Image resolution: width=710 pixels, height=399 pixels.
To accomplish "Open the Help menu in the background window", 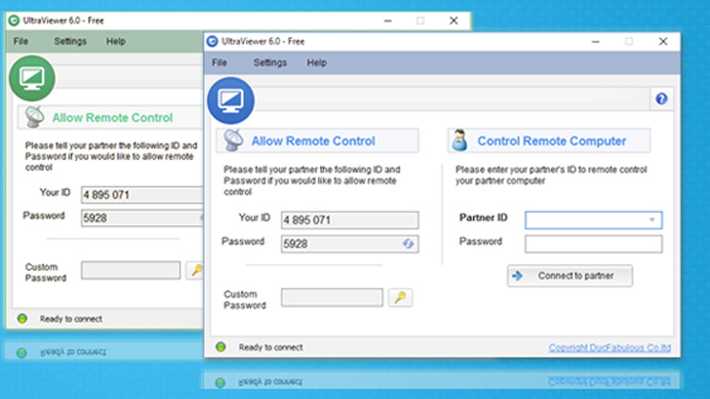I will (115, 41).
